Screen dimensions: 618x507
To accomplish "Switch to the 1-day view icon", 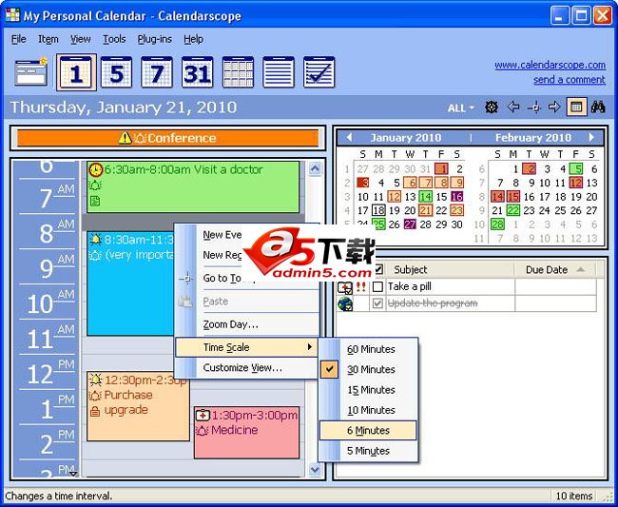I will tap(76, 72).
